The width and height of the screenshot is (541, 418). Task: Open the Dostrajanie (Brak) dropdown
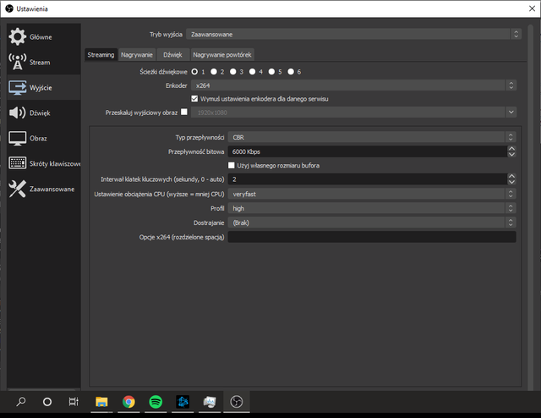(x=372, y=223)
